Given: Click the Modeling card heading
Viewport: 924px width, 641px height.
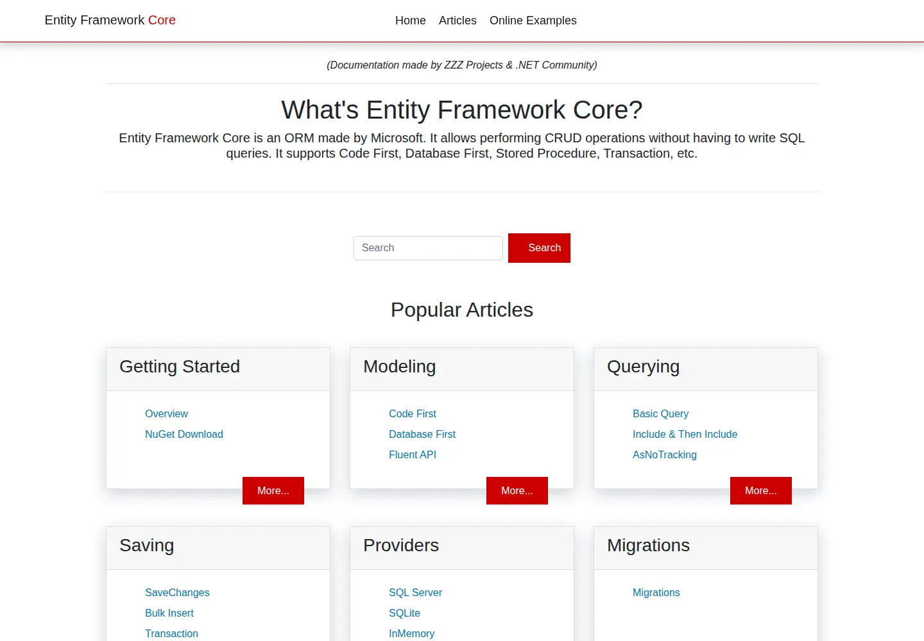Looking at the screenshot, I should pos(400,367).
